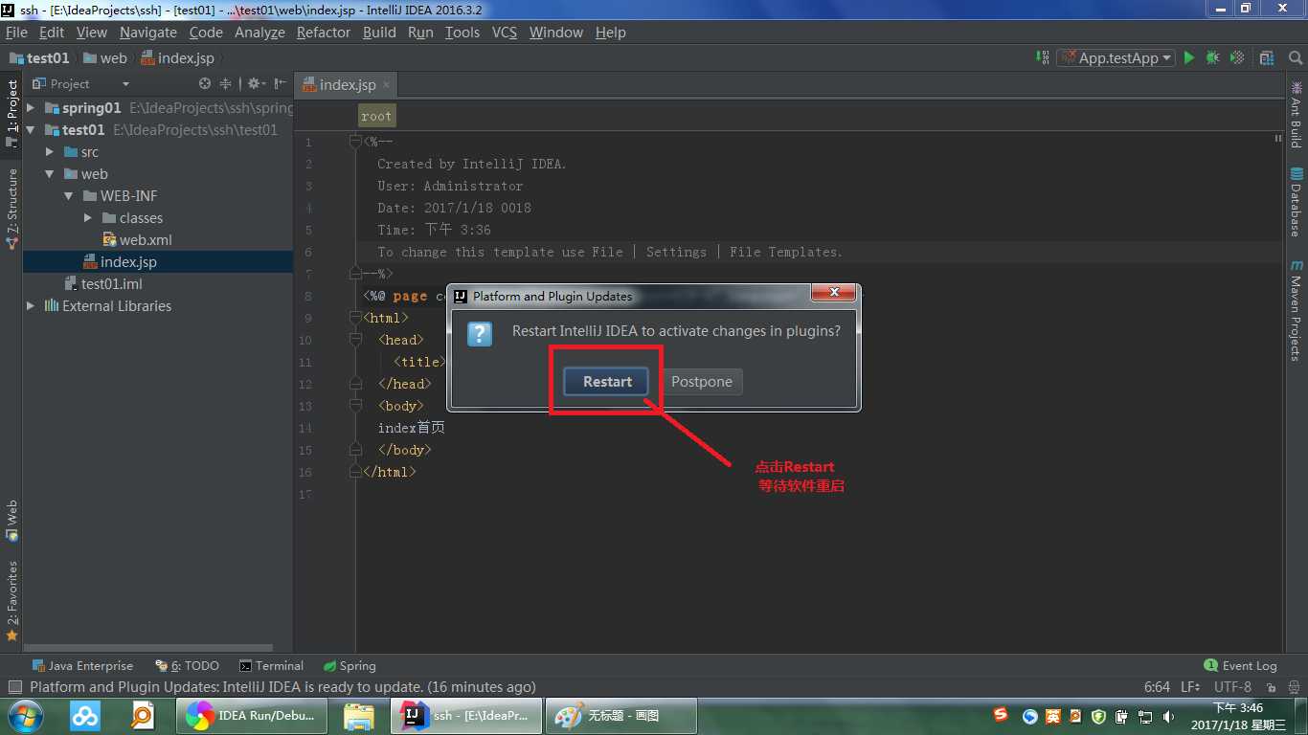The width and height of the screenshot is (1308, 735).
Task: Close the Platform and Plugin Updates dialog
Action: [x=833, y=293]
